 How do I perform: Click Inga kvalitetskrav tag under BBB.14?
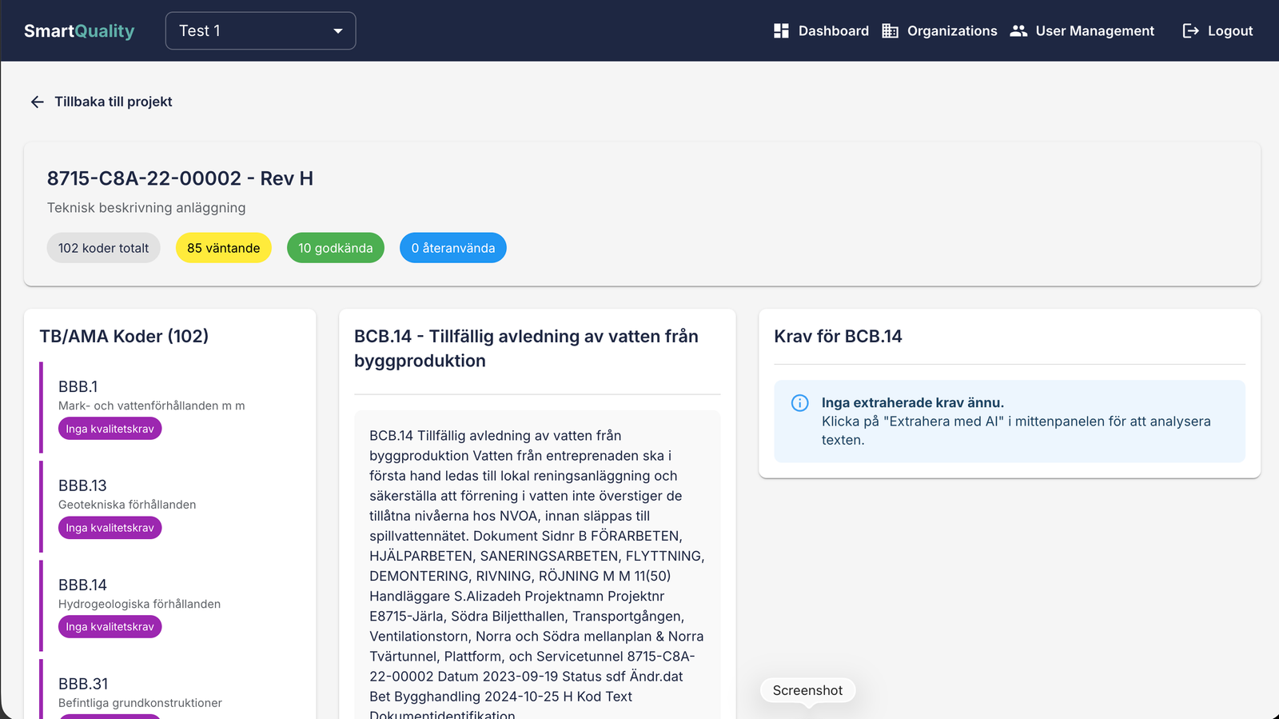tap(110, 626)
